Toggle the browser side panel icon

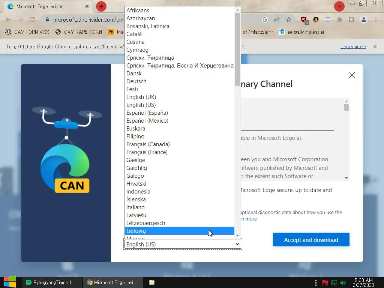[x=352, y=19]
